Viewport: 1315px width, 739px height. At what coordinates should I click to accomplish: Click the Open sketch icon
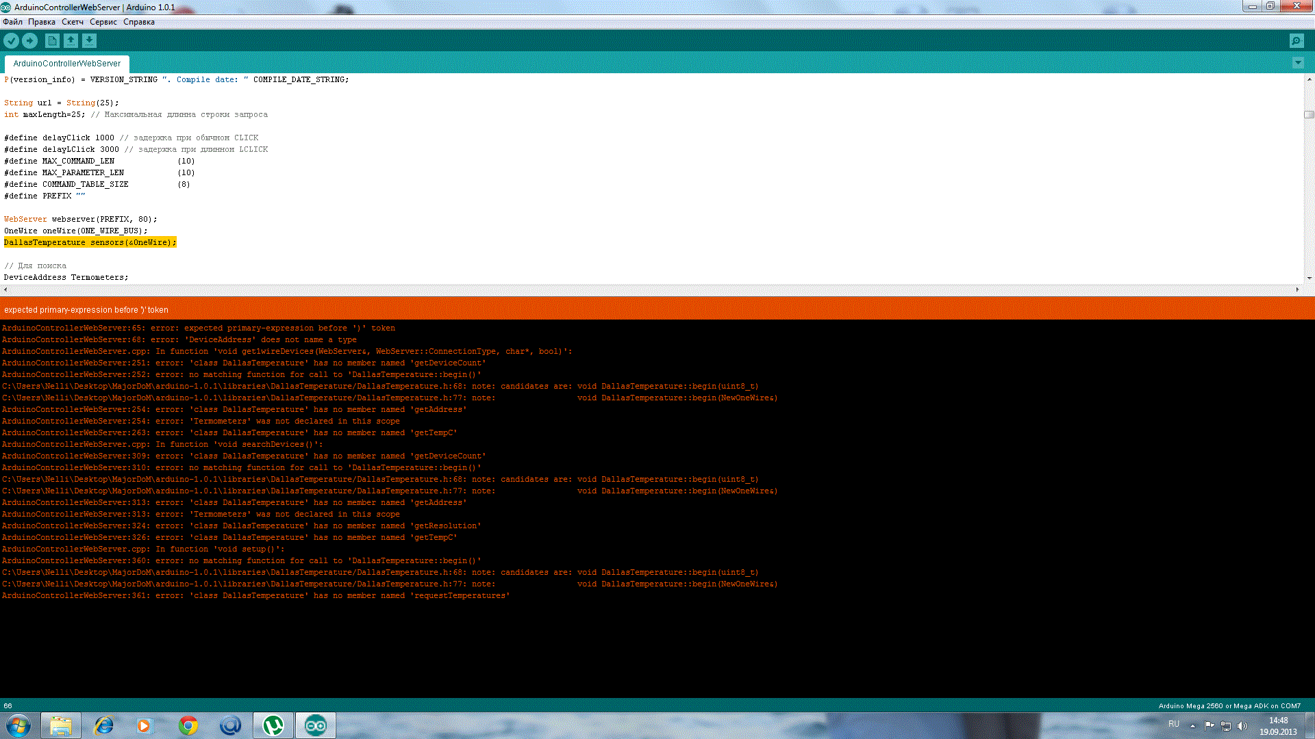[x=71, y=41]
